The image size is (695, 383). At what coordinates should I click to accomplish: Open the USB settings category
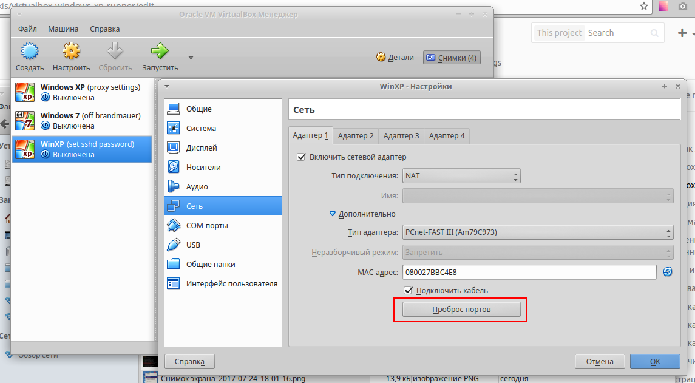(223, 245)
